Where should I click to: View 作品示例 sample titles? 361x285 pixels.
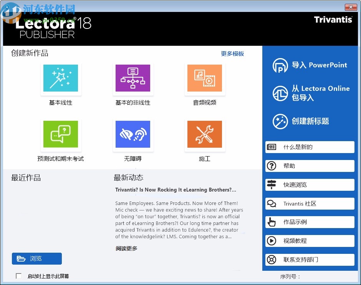[309, 222]
